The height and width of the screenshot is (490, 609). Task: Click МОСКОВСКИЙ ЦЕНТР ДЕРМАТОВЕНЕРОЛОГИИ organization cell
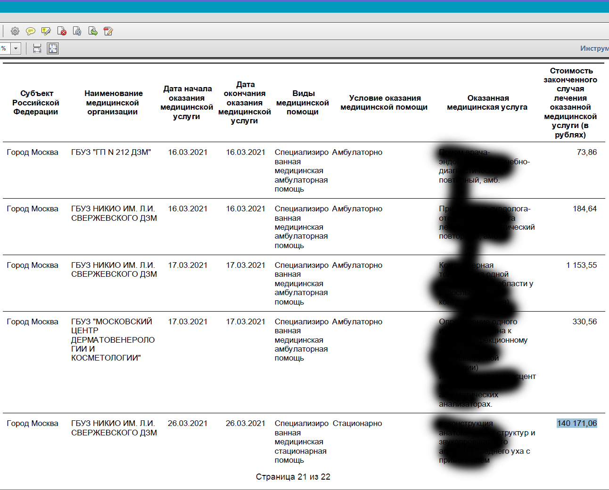[113, 340]
